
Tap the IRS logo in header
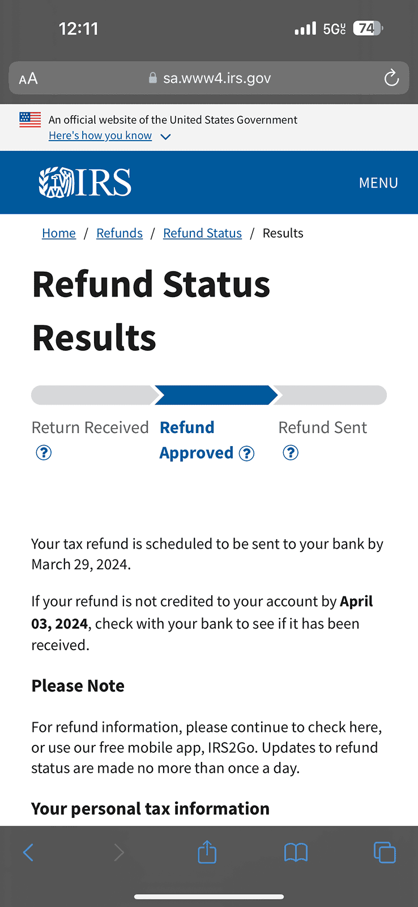coord(85,183)
